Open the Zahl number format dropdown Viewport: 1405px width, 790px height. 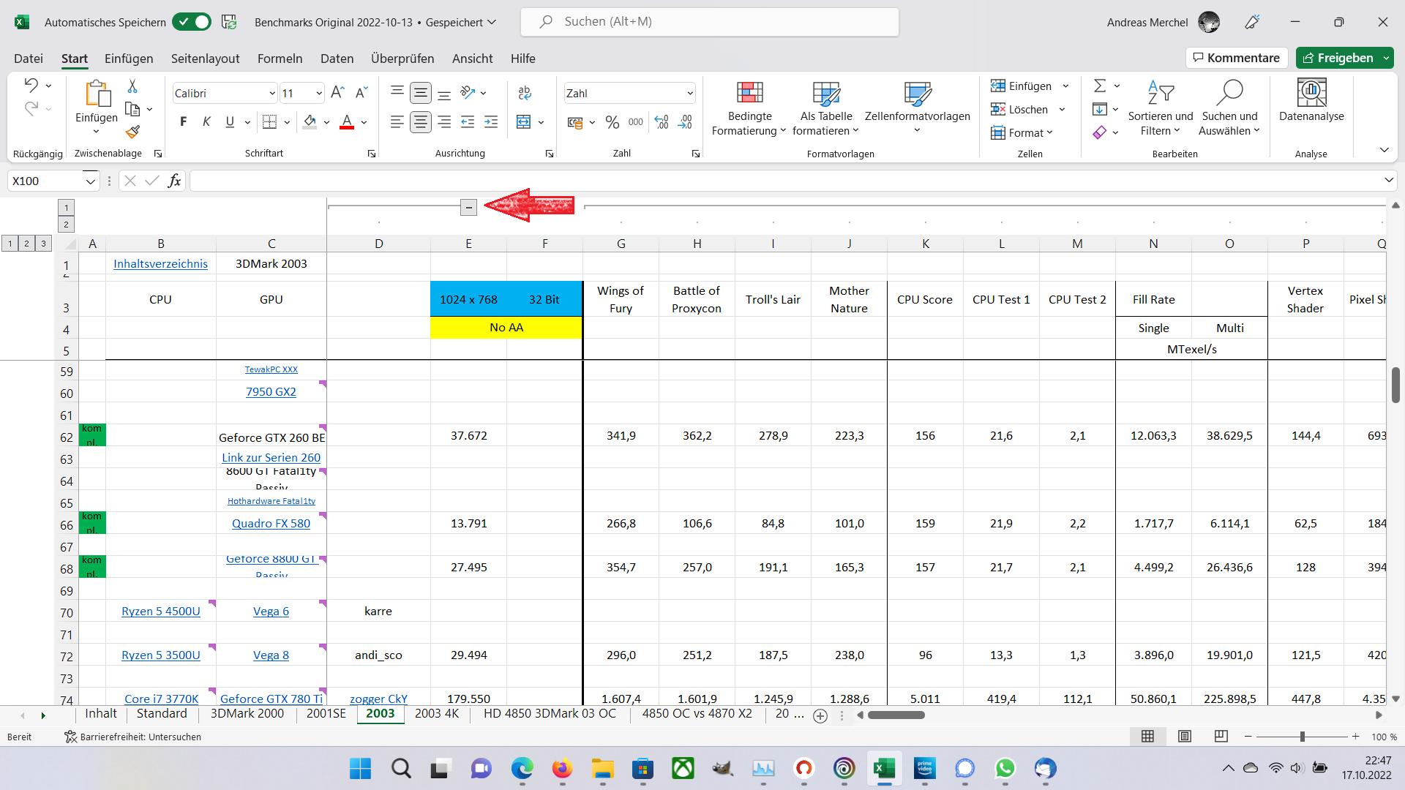(689, 94)
